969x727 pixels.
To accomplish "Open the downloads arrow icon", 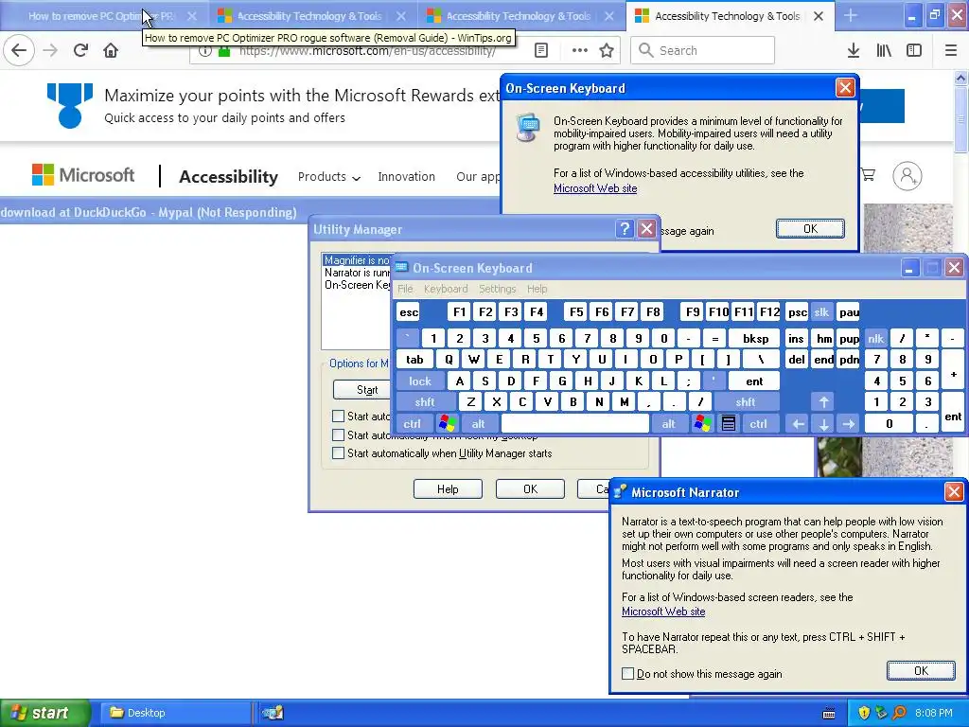I will click(x=853, y=50).
